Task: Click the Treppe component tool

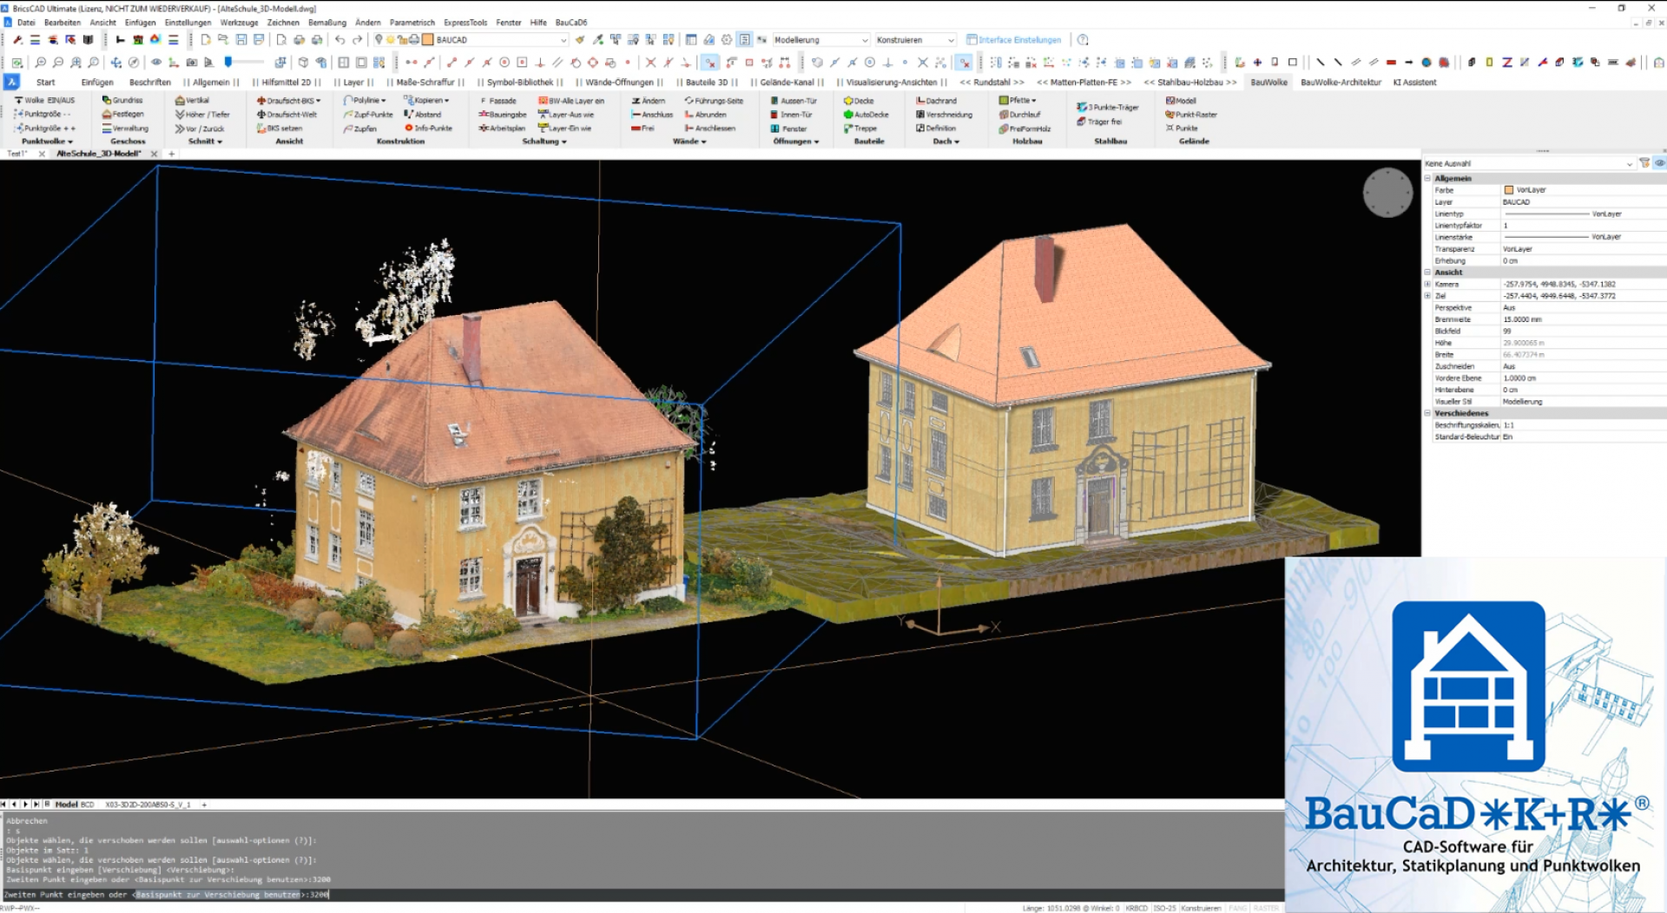Action: pos(860,128)
